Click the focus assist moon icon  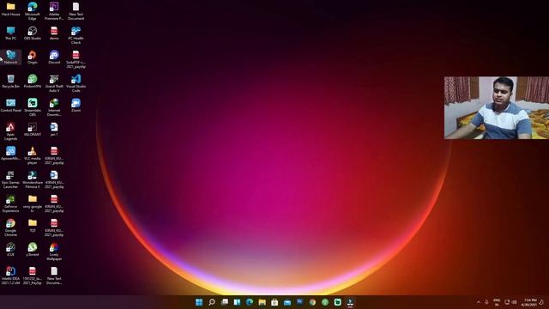pyautogui.click(x=542, y=302)
